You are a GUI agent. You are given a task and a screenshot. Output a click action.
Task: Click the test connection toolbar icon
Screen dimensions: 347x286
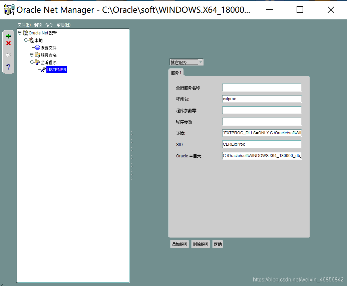coord(8,55)
